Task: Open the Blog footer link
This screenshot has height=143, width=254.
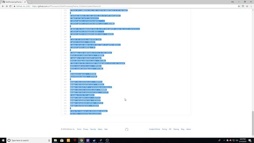Action: [x=183, y=129]
